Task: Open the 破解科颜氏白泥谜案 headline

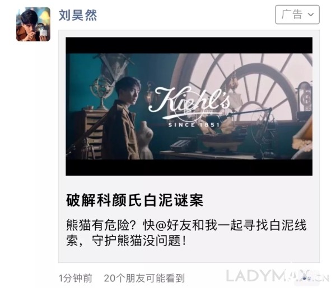Action: [x=134, y=201]
